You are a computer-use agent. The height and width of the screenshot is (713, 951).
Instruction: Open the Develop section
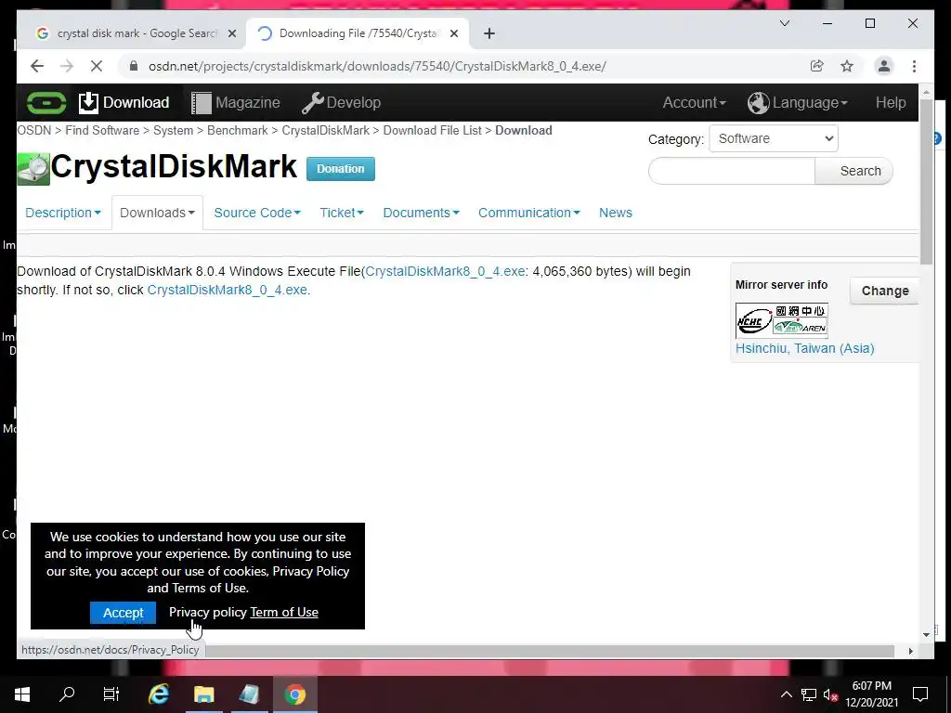342,102
